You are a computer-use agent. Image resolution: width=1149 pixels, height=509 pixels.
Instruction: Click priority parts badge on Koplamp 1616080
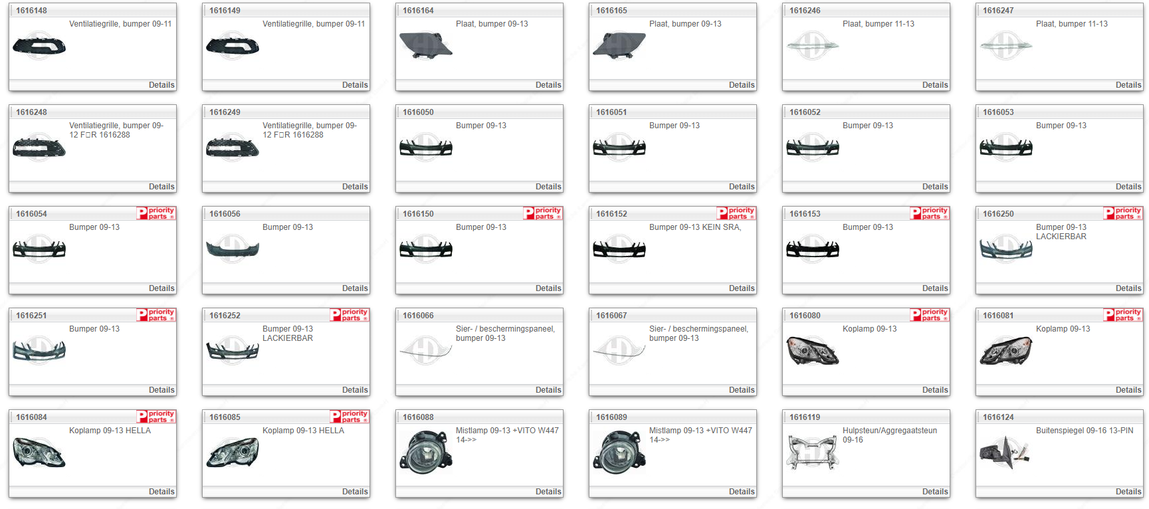tap(930, 315)
